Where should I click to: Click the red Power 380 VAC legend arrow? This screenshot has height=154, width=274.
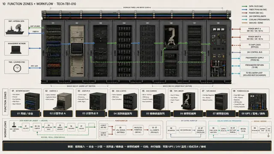[x=244, y=13]
